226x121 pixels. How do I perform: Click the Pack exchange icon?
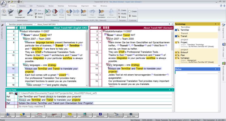pos(69,12)
